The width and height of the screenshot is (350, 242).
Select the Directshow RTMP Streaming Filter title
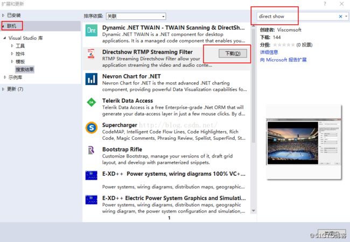[148, 52]
